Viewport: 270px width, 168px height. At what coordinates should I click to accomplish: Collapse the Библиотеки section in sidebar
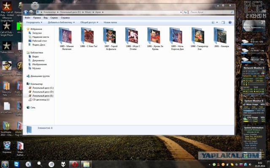point(35,52)
